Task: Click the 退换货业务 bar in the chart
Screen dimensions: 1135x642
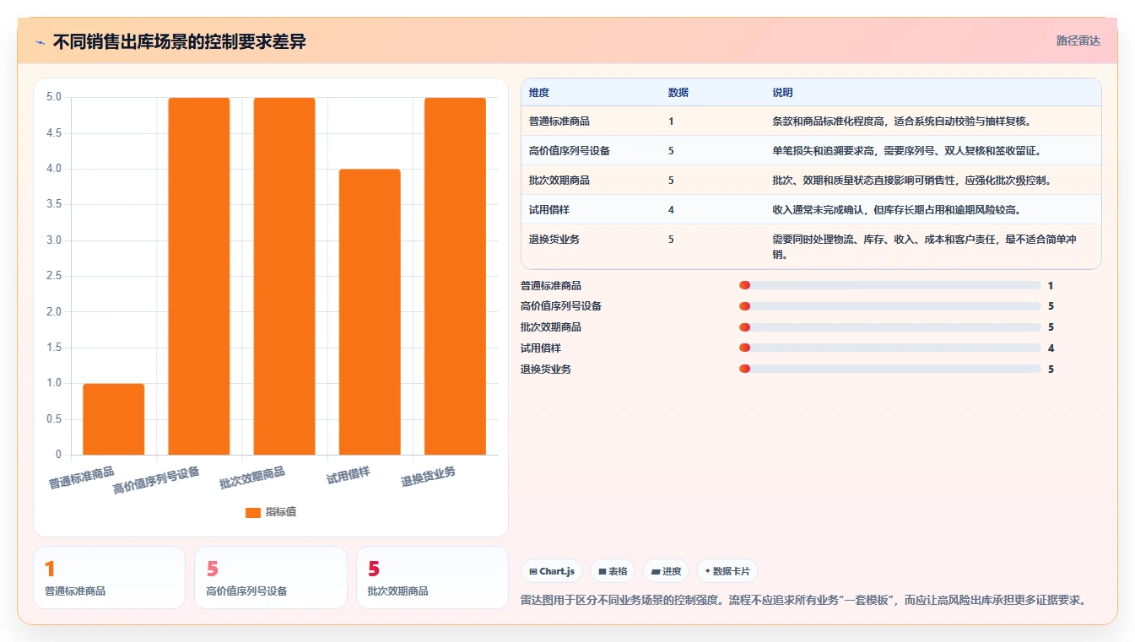Action: (x=455, y=276)
